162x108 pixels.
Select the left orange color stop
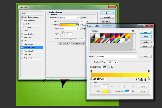[x=91, y=79]
